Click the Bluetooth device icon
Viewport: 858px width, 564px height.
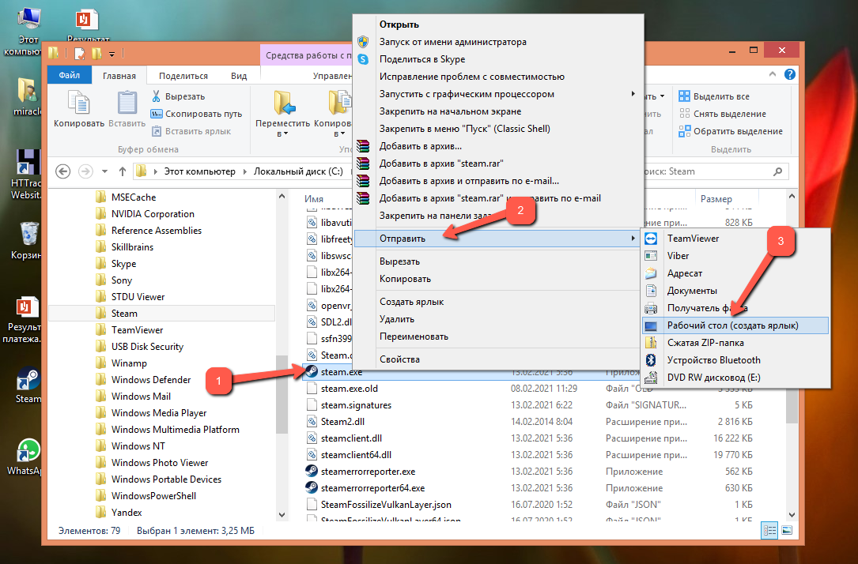[651, 360]
